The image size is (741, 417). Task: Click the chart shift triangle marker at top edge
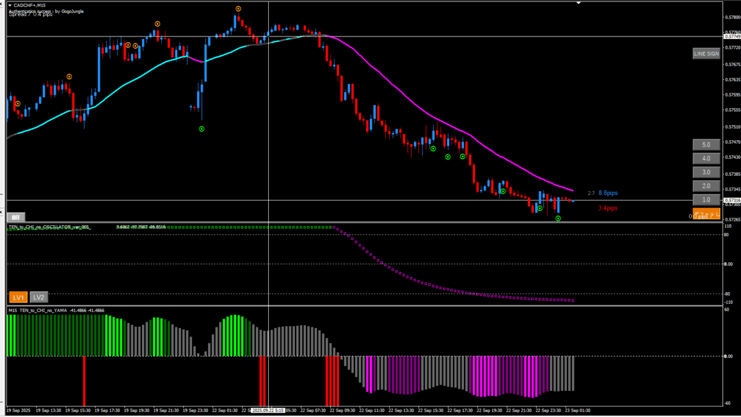[578, 2]
